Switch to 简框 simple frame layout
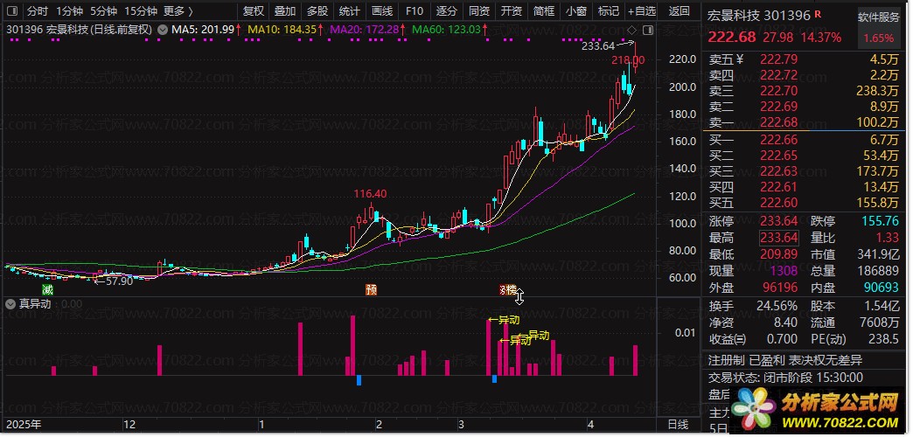 [x=543, y=10]
